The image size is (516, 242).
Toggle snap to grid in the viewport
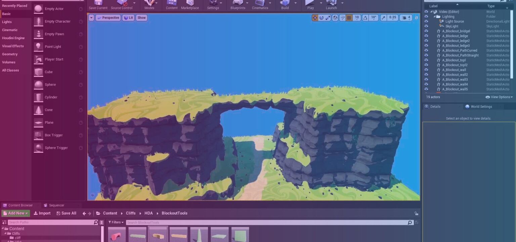tap(348, 17)
